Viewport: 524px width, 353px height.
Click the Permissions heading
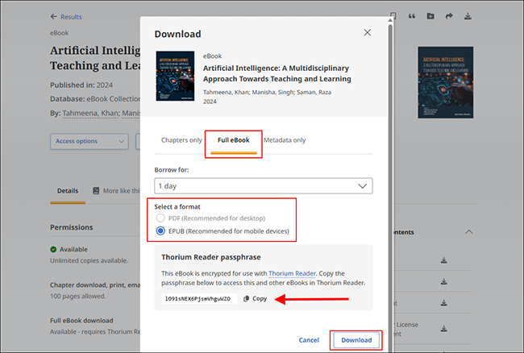pos(72,227)
